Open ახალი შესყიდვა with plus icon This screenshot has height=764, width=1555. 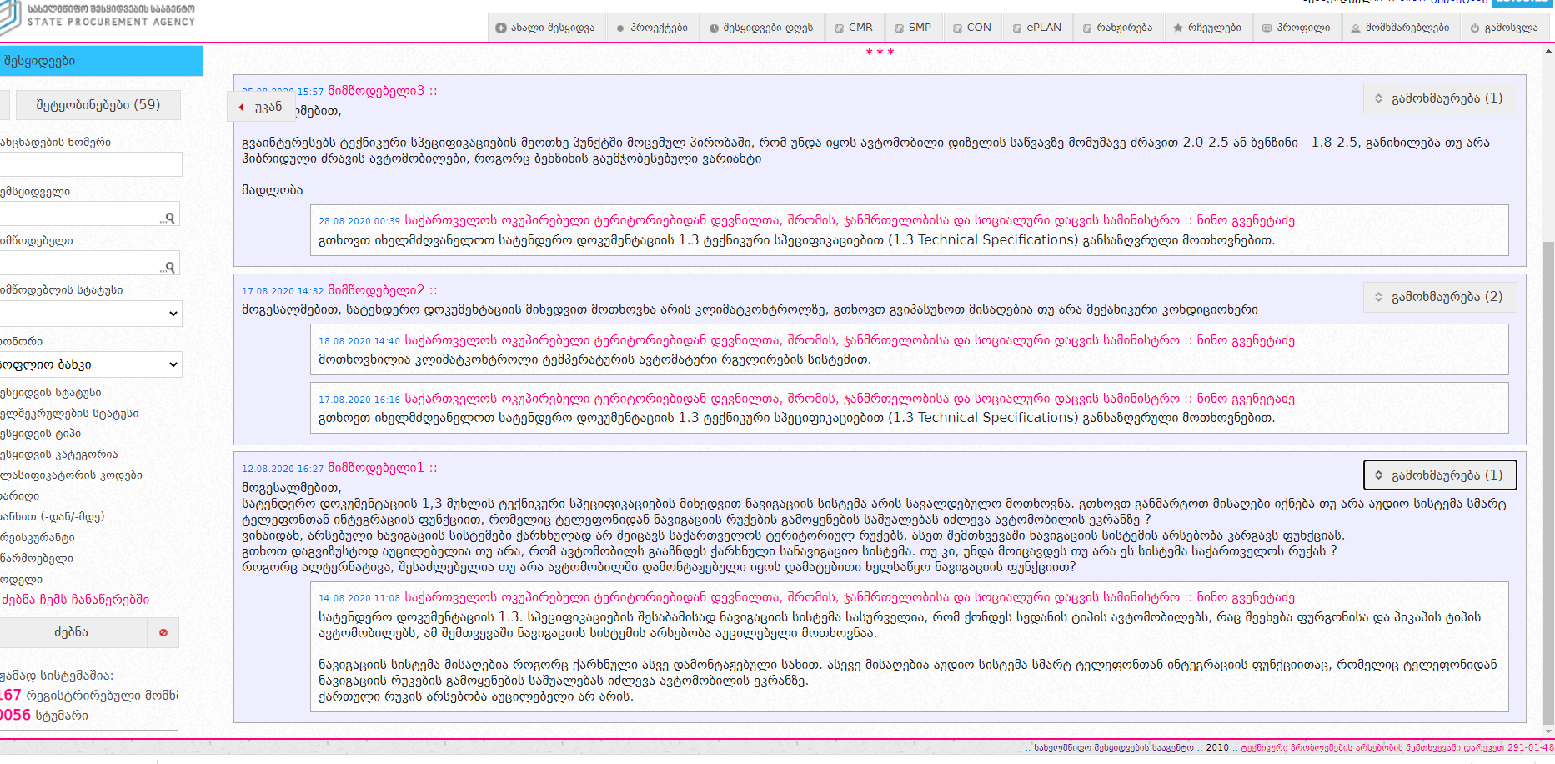(x=545, y=28)
